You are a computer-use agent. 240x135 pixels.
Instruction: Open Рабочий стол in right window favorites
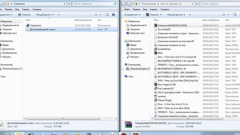(x=137, y=33)
